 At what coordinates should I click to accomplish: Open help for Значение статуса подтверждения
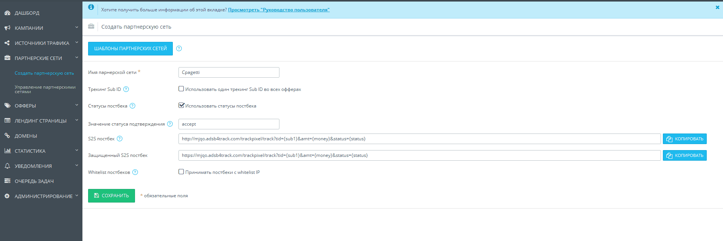(170, 124)
